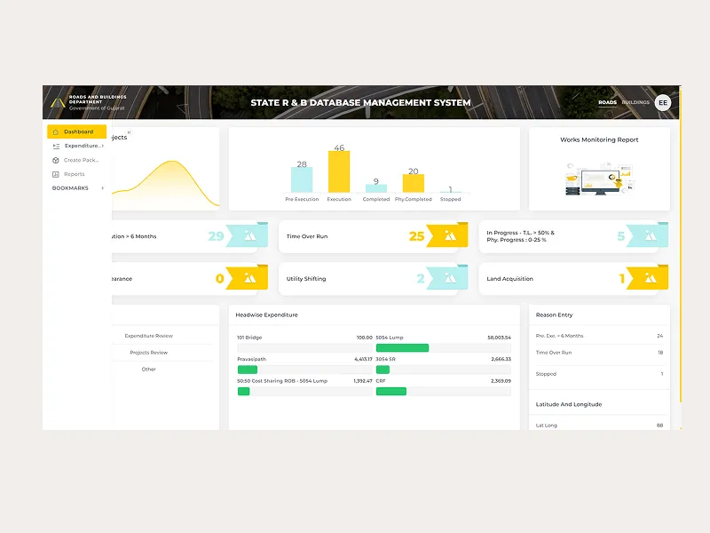This screenshot has width=710, height=533.
Task: Click the Time Over Run ribbon icon
Action: click(x=450, y=236)
